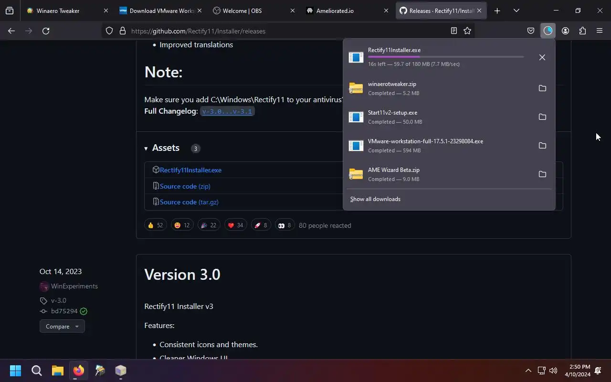Open the Firefox View tab list icon

[10, 11]
